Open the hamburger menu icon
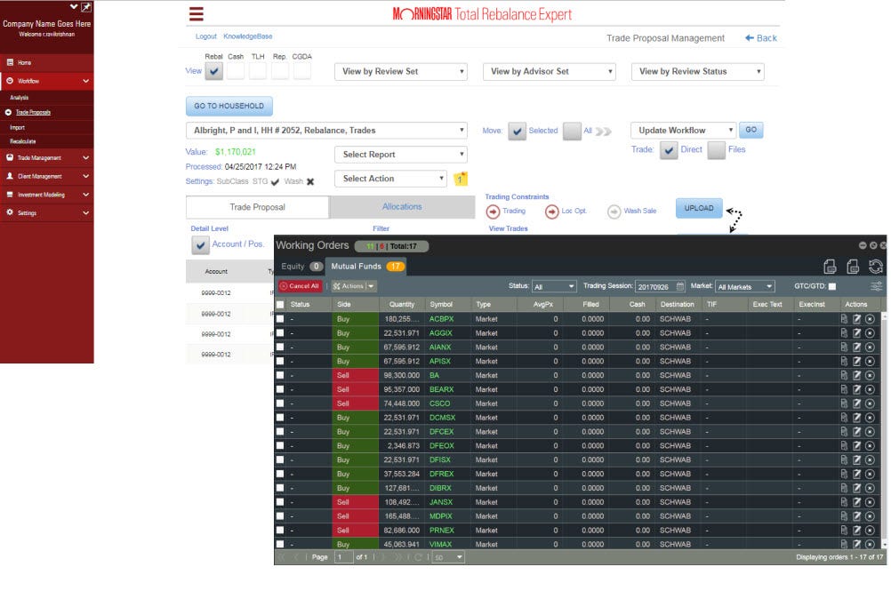891x599 pixels. pos(196,13)
